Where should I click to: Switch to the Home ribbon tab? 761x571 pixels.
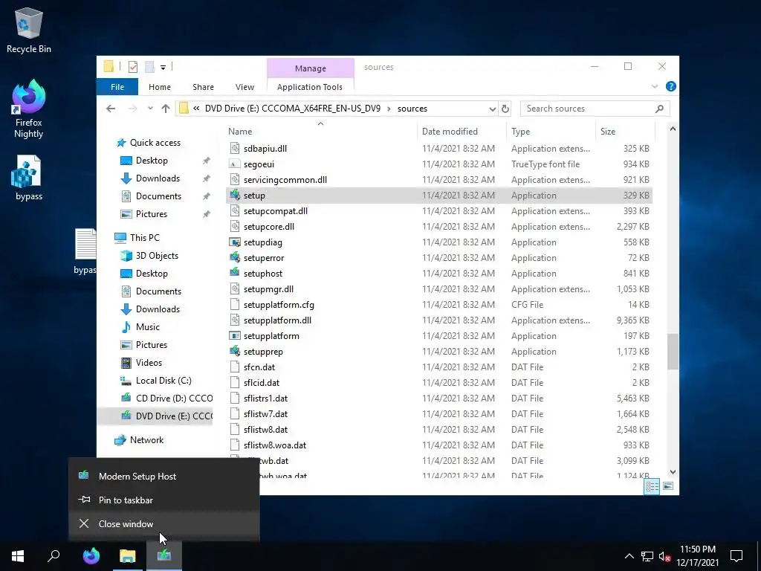coord(160,87)
